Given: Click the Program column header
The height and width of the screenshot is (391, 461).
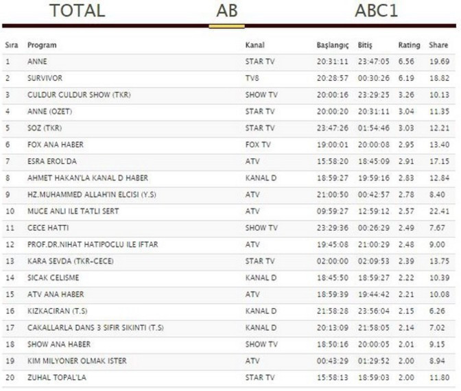Looking at the screenshot, I should pyautogui.click(x=42, y=45).
